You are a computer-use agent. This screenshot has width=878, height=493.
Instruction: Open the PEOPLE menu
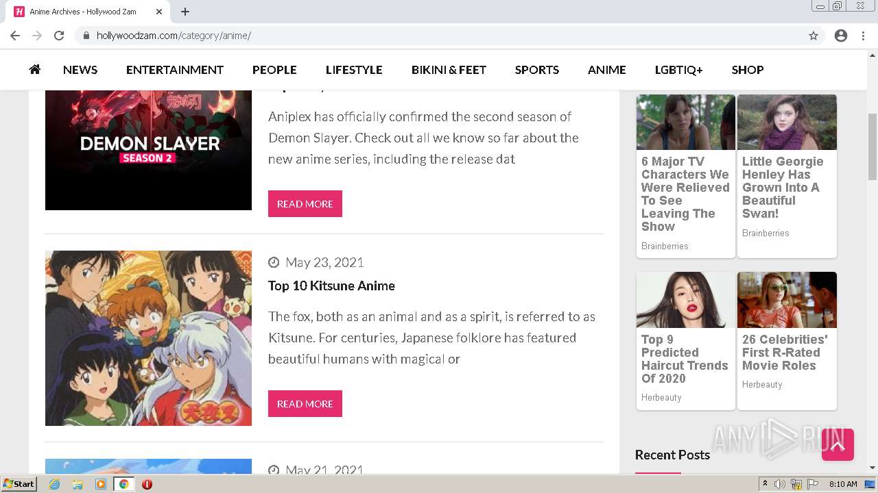(274, 70)
